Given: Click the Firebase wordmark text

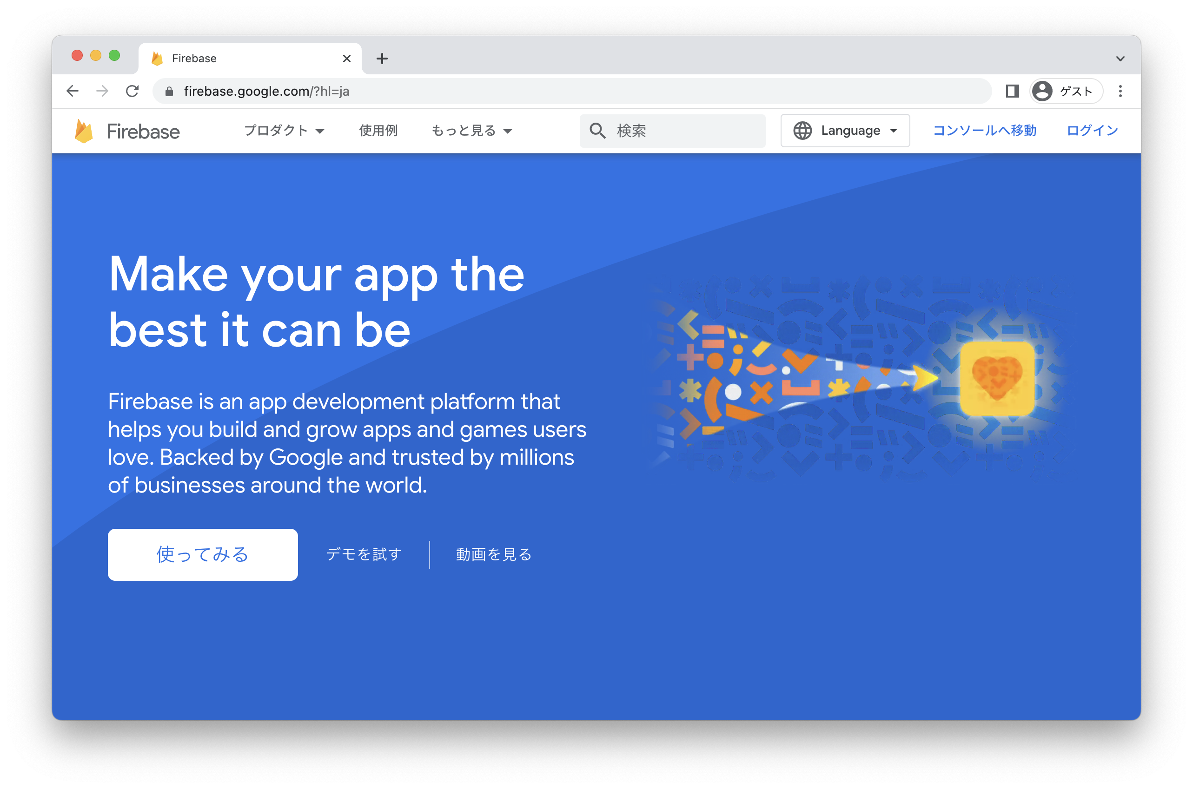Looking at the screenshot, I should [144, 131].
